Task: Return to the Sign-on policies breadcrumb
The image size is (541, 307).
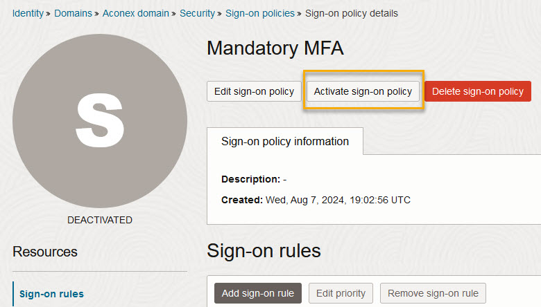Action: (x=260, y=13)
